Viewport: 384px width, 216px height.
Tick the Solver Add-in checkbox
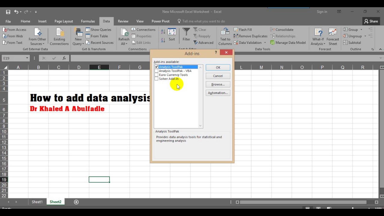(156, 79)
